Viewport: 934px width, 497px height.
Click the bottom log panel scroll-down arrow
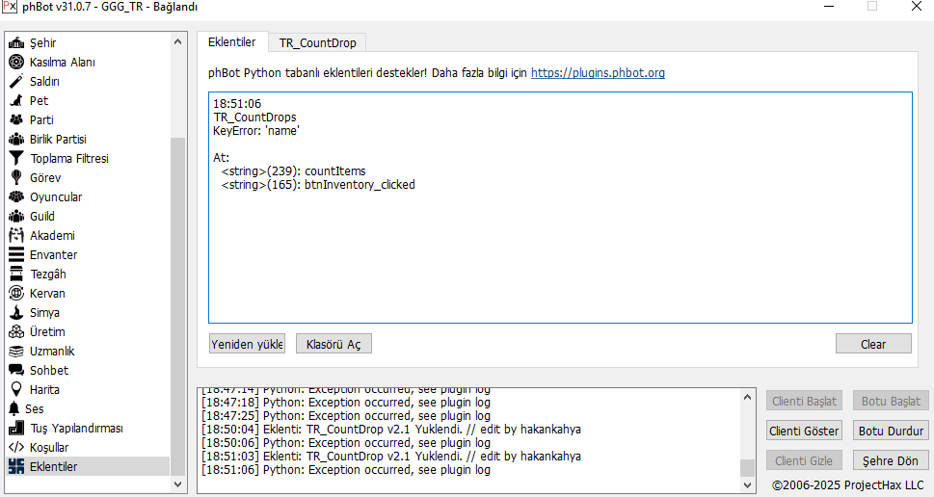coord(748,485)
